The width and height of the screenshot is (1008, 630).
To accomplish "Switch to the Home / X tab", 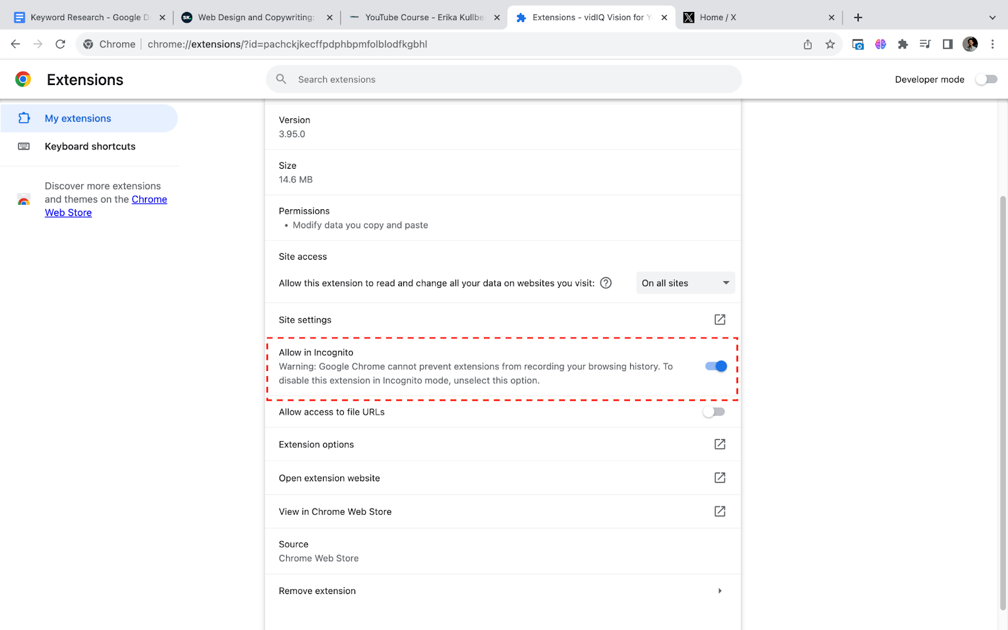I will (x=759, y=18).
